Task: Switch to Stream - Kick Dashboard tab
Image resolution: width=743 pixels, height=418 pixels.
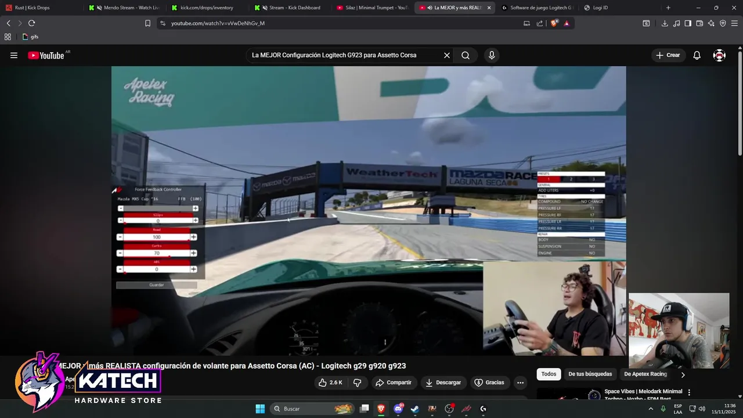Action: coord(291,8)
